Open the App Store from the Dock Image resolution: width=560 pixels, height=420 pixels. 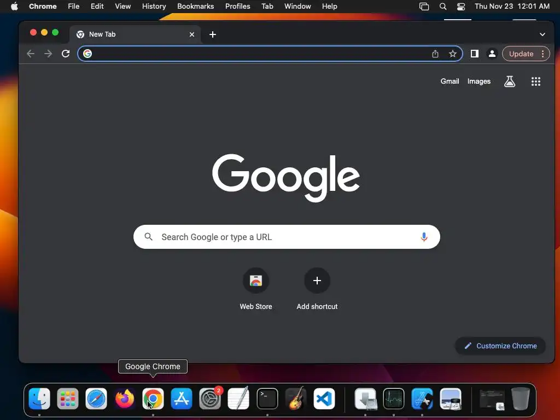pyautogui.click(x=182, y=399)
